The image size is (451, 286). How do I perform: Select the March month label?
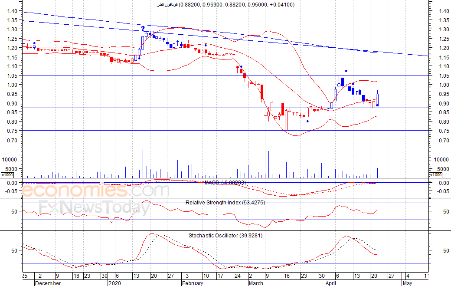pyautogui.click(x=256, y=283)
